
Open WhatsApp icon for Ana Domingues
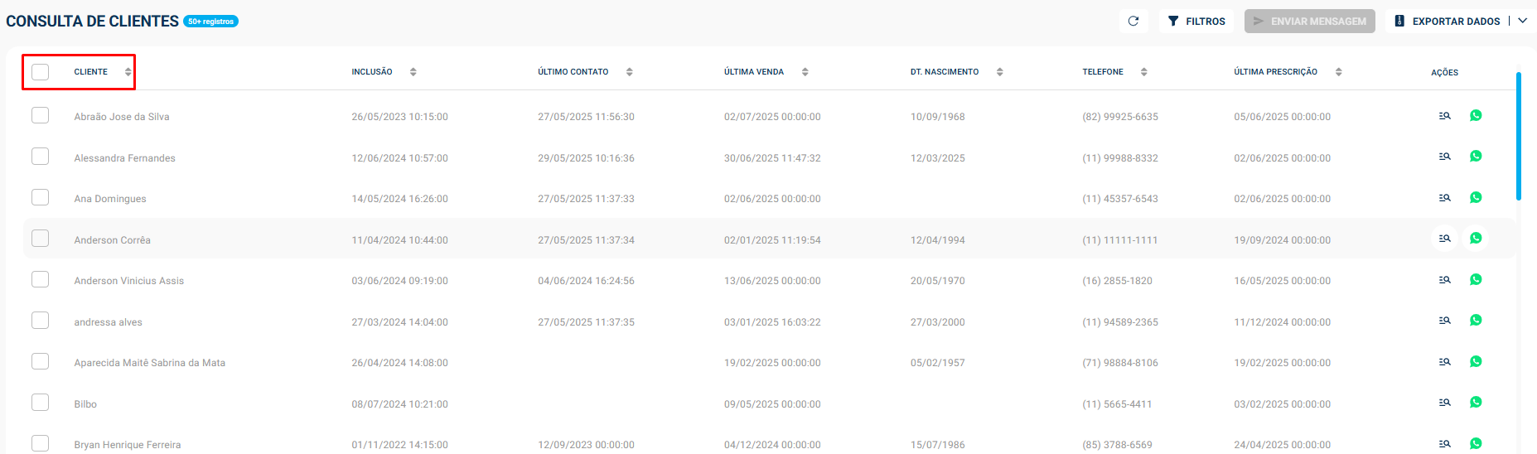[x=1476, y=197]
